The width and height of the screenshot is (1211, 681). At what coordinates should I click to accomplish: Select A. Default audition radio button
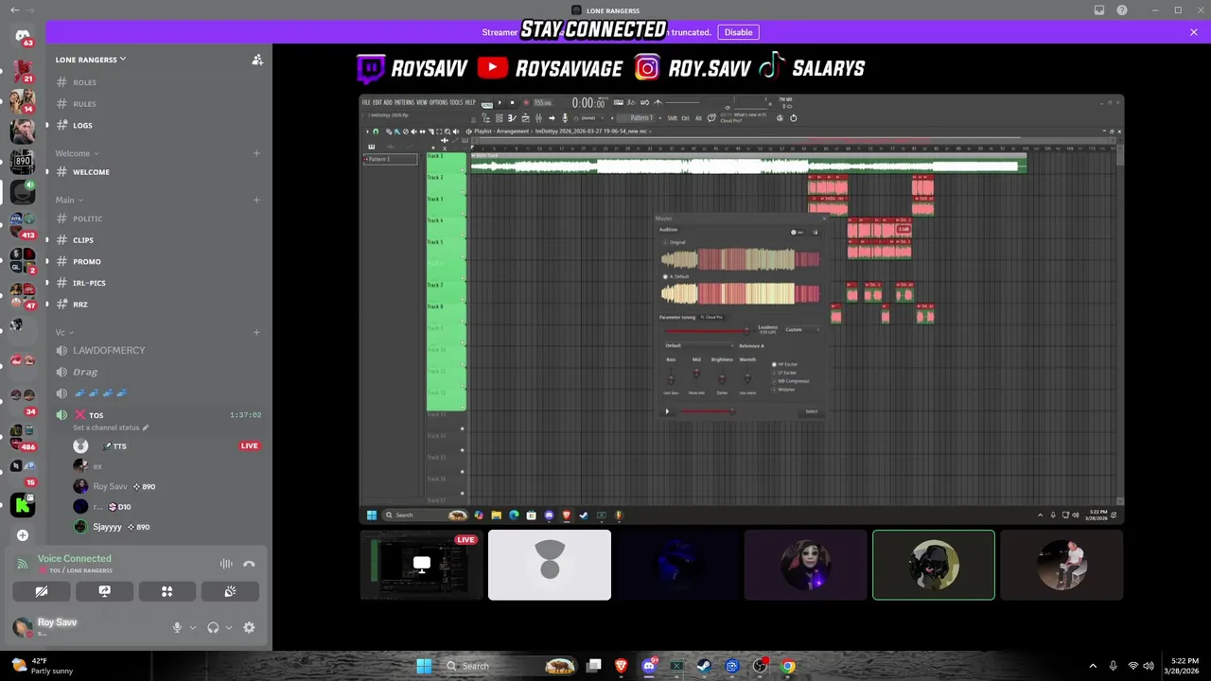665,276
